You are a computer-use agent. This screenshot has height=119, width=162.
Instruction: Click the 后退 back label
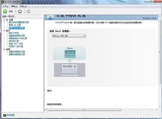tap(11, 11)
